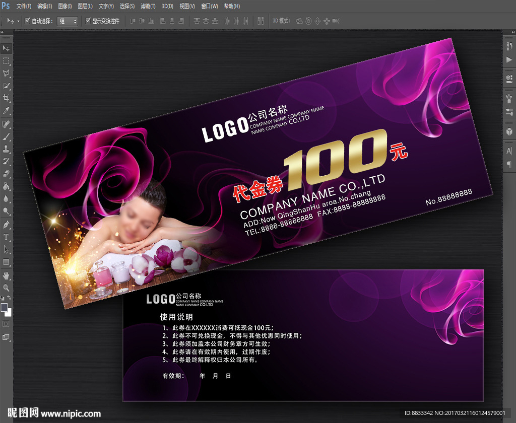Image resolution: width=516 pixels, height=423 pixels.
Task: Click the 3D pan mode icon
Action: 317,21
